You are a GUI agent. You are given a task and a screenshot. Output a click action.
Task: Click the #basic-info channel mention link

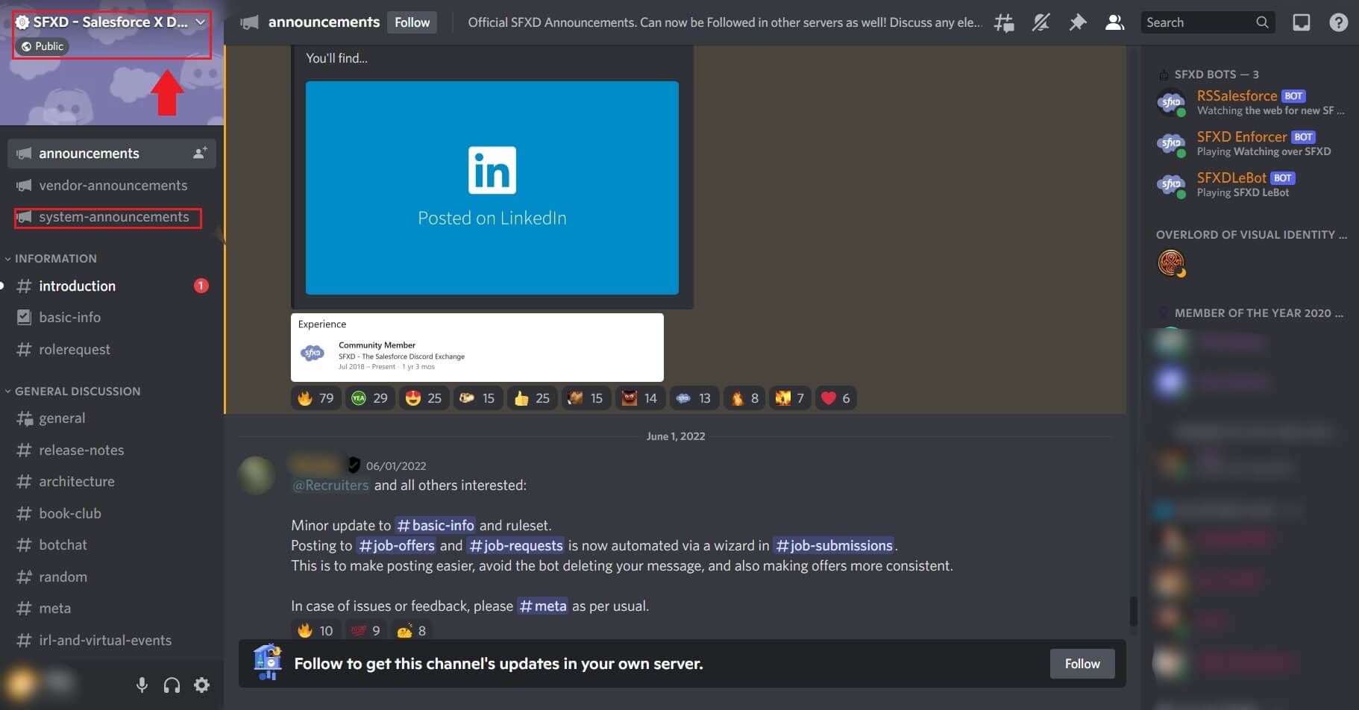click(435, 525)
